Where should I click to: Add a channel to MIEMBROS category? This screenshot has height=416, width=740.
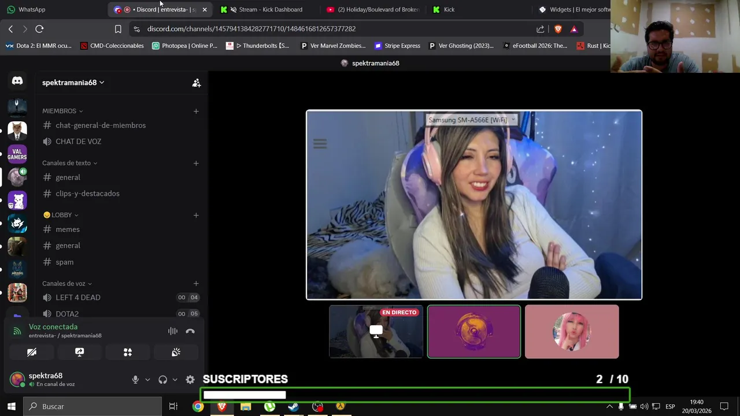pos(196,111)
